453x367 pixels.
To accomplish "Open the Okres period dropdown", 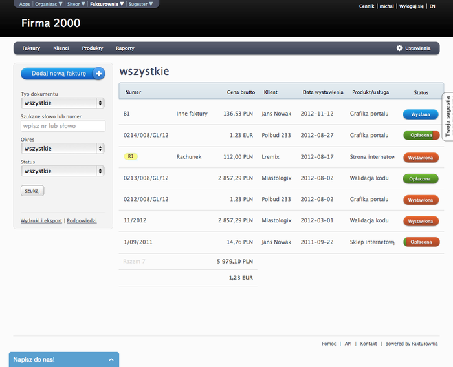I will coord(63,149).
